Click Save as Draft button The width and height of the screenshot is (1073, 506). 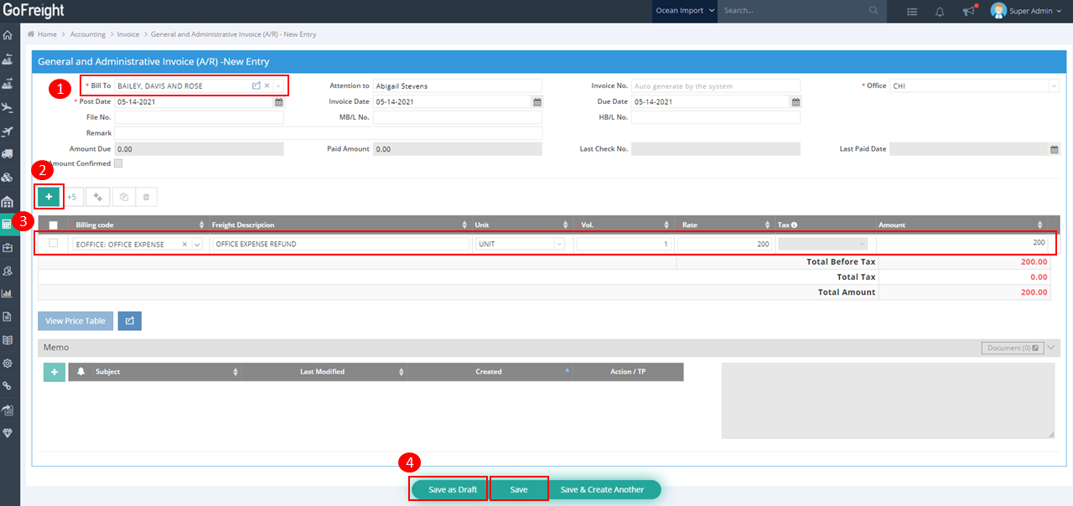coord(452,489)
